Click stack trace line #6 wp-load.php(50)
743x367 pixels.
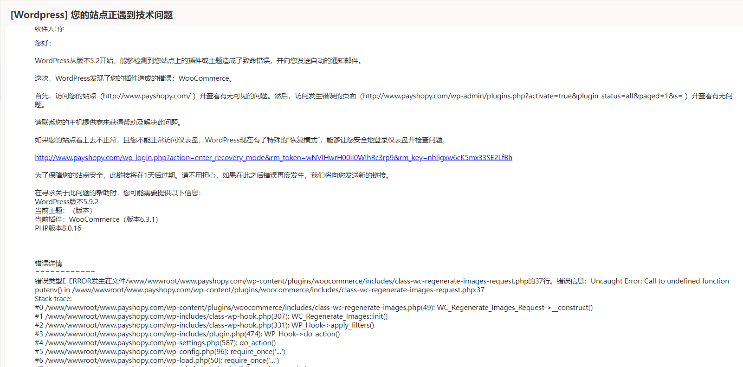pyautogui.click(x=157, y=361)
